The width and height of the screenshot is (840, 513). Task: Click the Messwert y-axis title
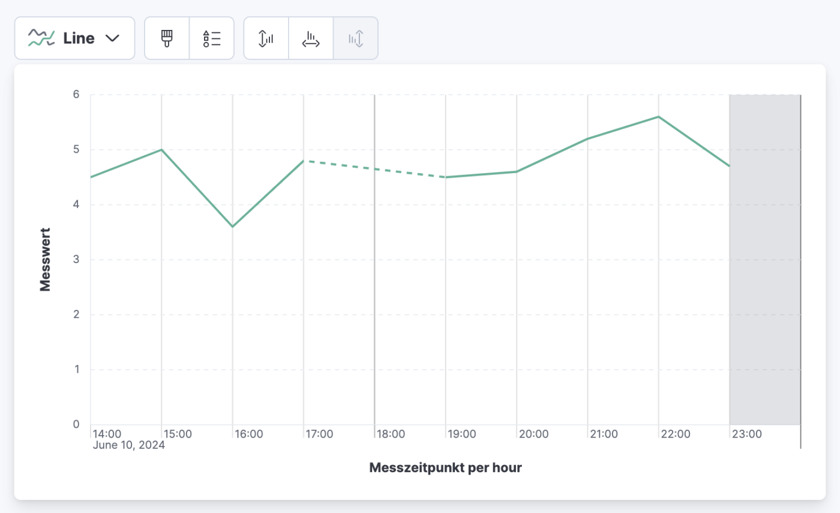coord(44,259)
